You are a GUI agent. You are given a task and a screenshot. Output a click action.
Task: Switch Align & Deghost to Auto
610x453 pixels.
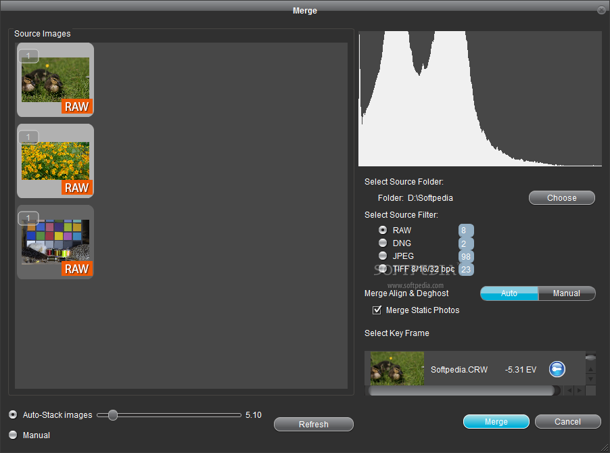[x=509, y=293]
